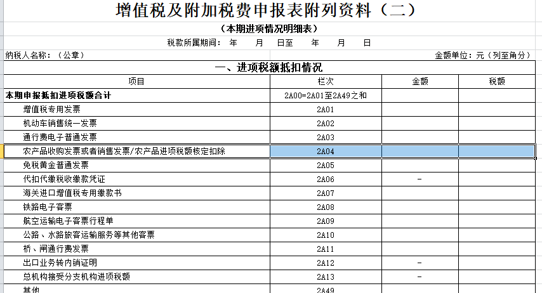Select the 项目 column header

coord(136,82)
